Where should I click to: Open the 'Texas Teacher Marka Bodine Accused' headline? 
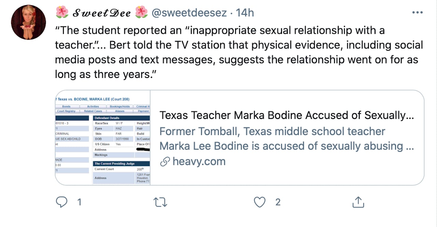point(287,116)
